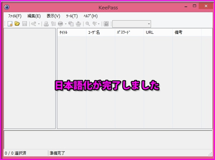This screenshot has width=215, height=160.
Task: Click the Copy URLs to clipboard icon
Action: (71, 24)
